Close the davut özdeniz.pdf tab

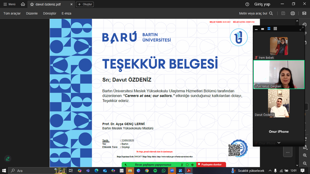coord(71,4)
